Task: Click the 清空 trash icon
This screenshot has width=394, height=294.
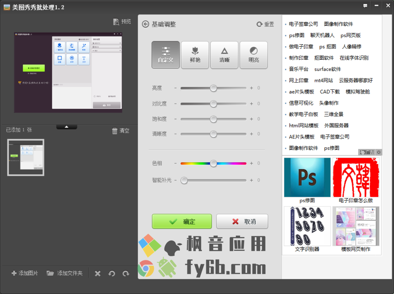Action: 115,131
